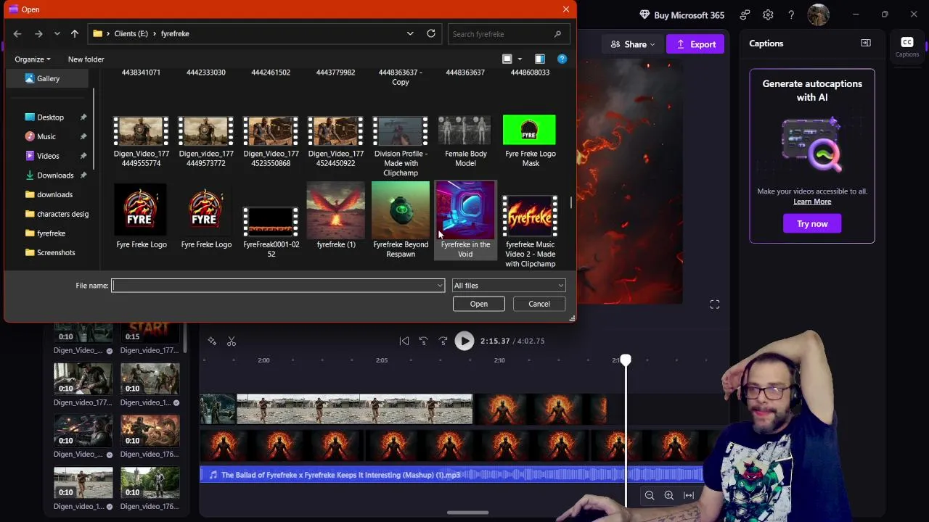Expand the view options arrow
Image resolution: width=929 pixels, height=522 pixels.
point(520,59)
